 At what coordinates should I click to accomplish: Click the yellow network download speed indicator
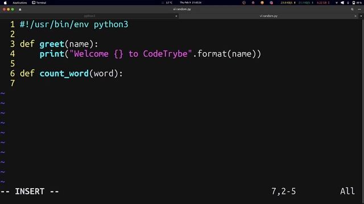(288, 3)
